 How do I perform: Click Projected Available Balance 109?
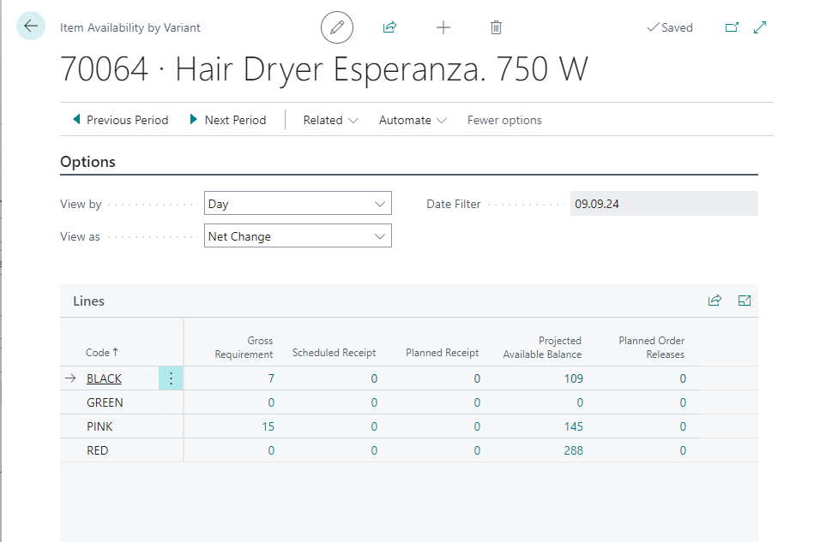point(573,378)
